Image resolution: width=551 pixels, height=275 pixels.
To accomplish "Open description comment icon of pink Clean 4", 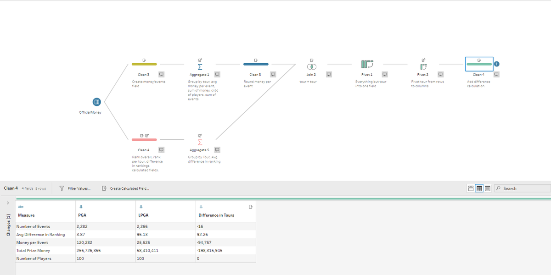I will pyautogui.click(x=162, y=150).
